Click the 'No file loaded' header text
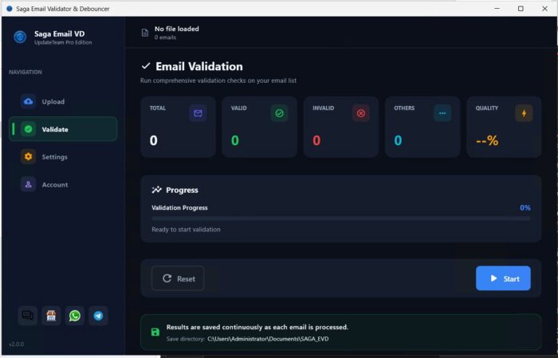Viewport: 558px width, 358px height. click(176, 29)
